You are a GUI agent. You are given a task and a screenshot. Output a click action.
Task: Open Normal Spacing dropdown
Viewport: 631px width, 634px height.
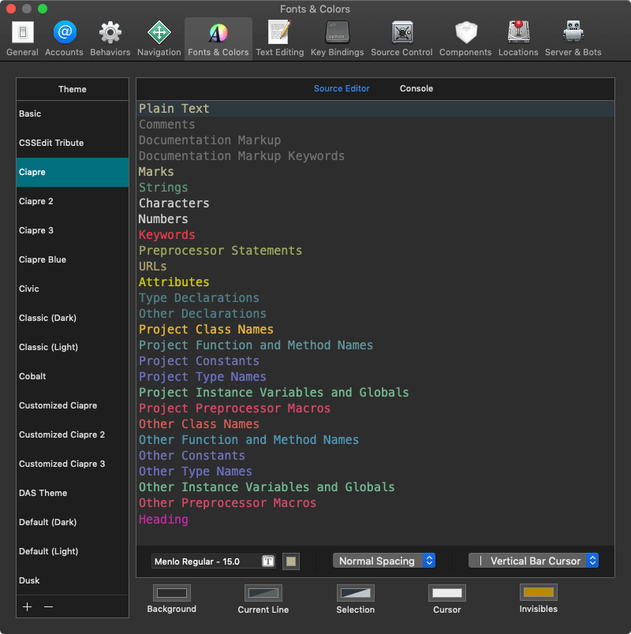[x=384, y=561]
